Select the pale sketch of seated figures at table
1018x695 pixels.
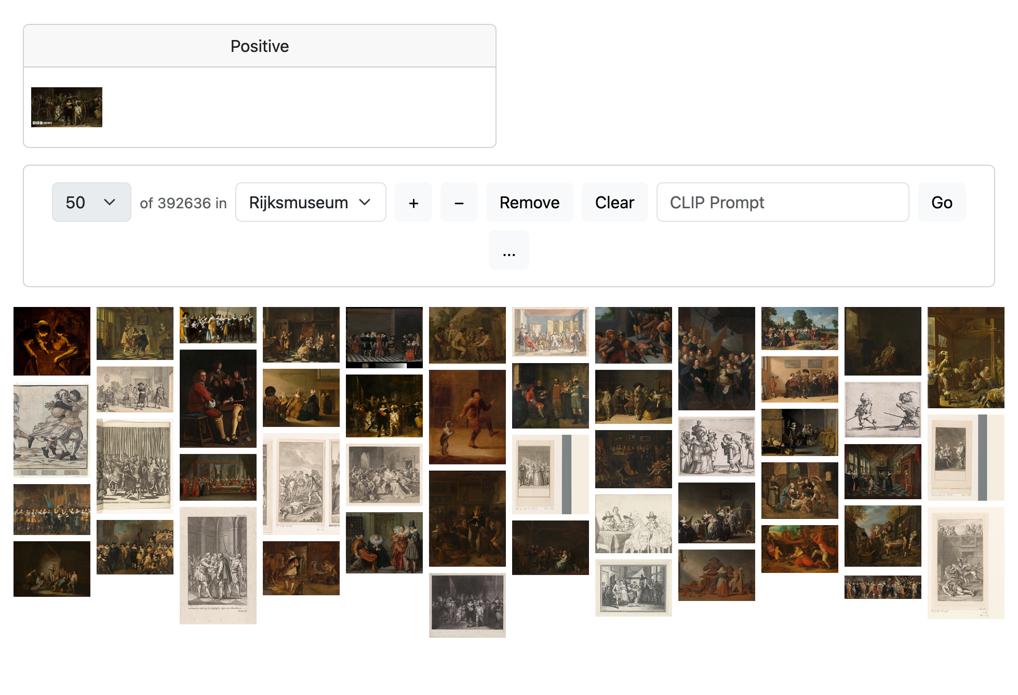tap(634, 524)
